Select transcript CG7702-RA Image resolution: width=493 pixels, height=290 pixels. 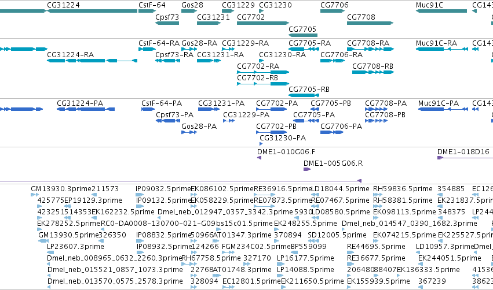click(263, 72)
